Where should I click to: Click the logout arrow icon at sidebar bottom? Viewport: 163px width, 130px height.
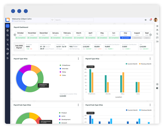click(7, 58)
